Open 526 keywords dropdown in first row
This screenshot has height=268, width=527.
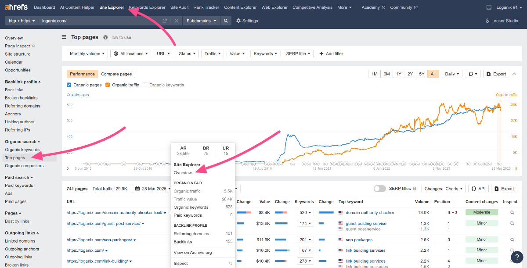tap(305, 213)
